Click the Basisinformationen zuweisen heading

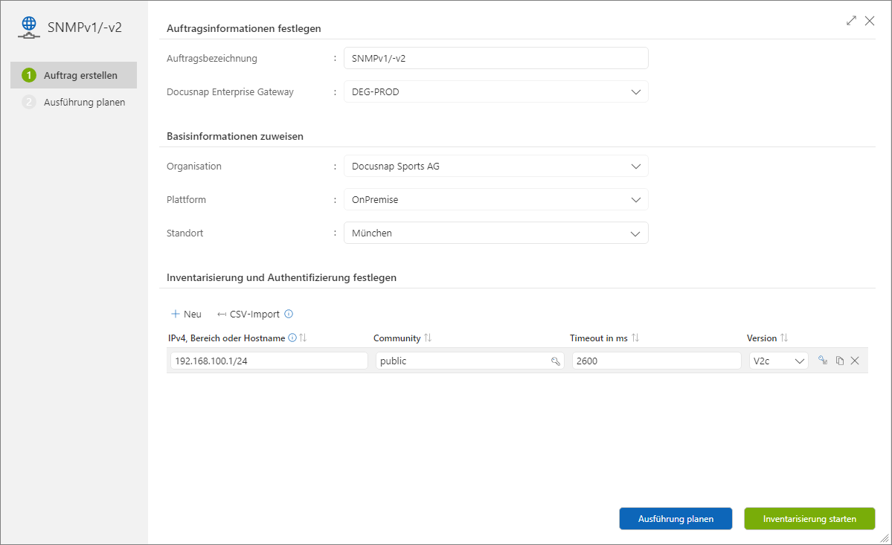235,136
